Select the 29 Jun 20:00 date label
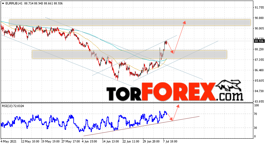266x145 pixels. (151, 142)
